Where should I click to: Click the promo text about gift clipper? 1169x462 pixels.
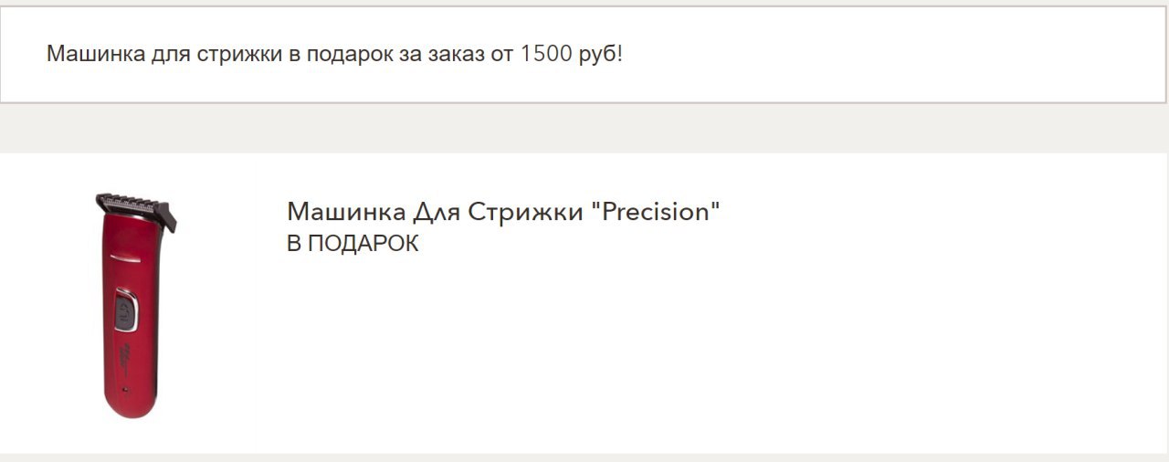click(x=334, y=54)
